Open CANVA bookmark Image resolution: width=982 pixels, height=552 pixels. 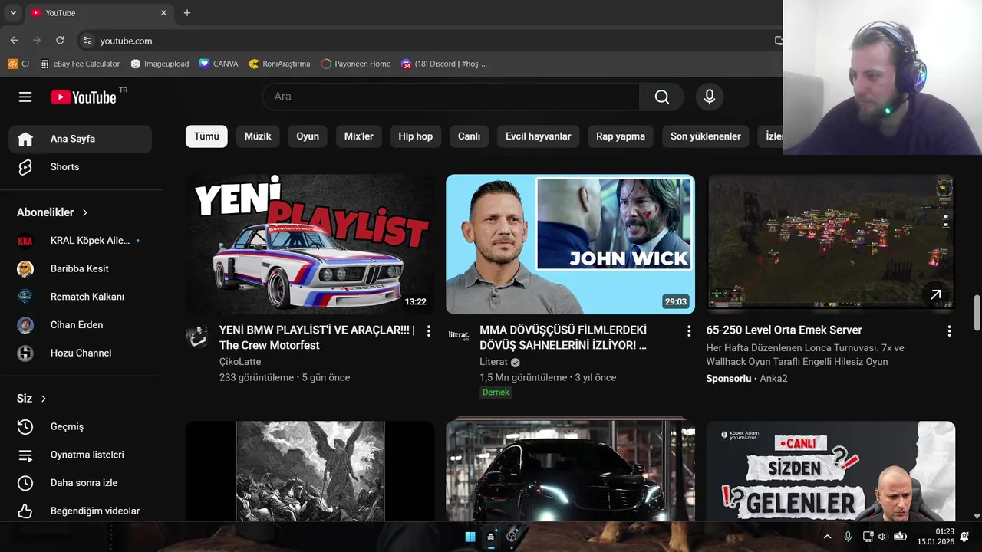pyautogui.click(x=219, y=64)
